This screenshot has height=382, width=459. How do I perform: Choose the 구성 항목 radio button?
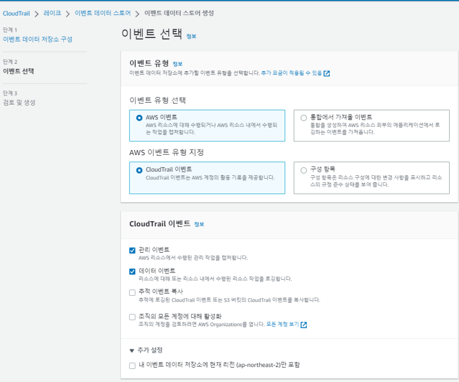point(304,170)
